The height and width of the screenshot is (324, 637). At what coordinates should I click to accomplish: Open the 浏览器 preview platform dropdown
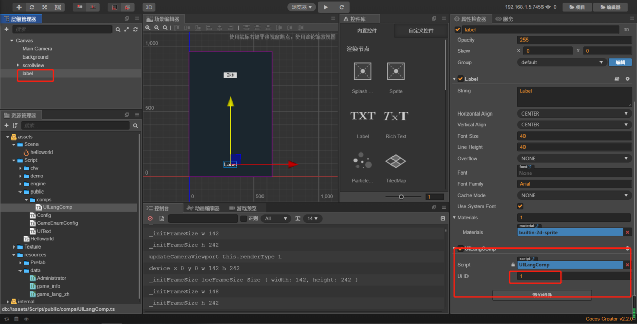pos(302,7)
